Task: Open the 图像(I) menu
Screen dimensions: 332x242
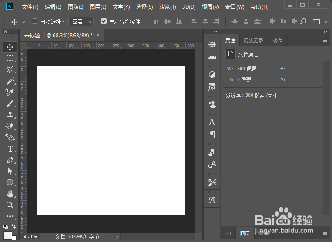Action: pyautogui.click(x=75, y=7)
